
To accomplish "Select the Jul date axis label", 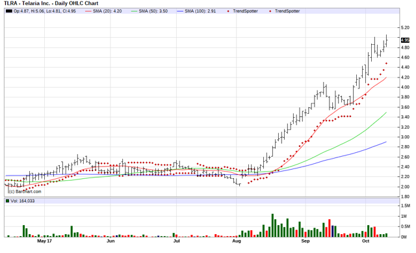I will point(176,241).
